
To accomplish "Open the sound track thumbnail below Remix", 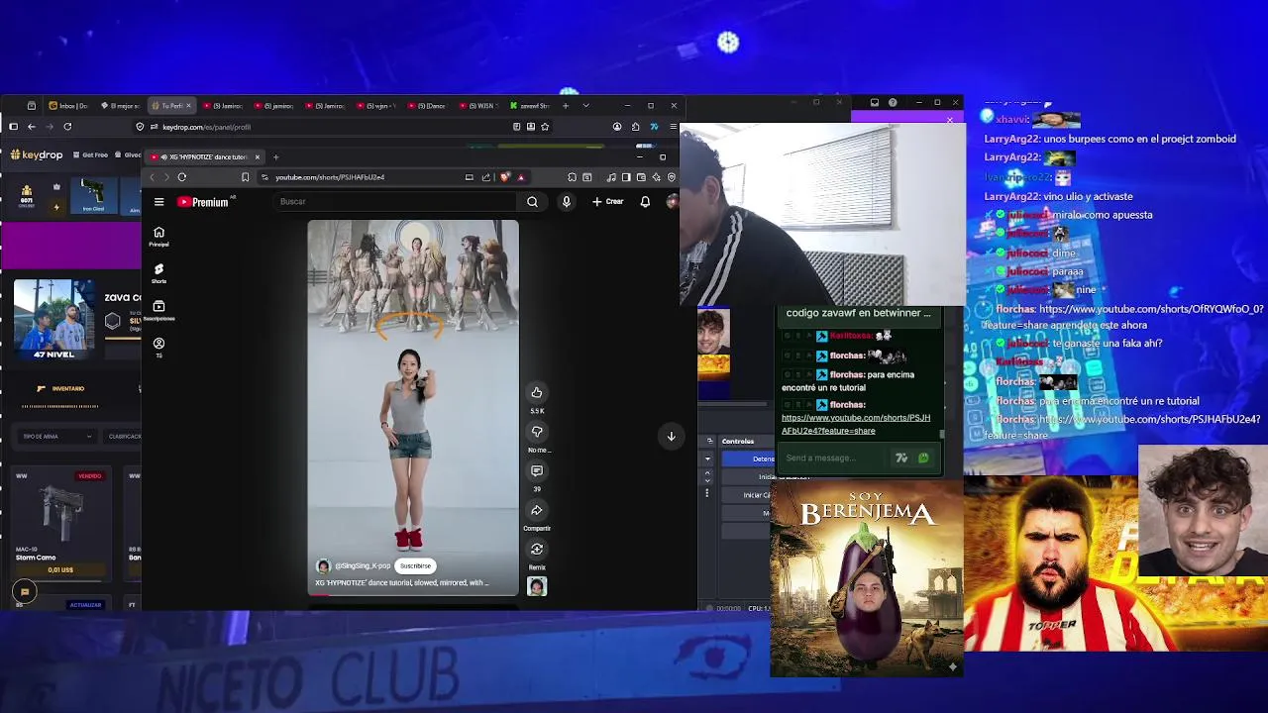I will pyautogui.click(x=537, y=586).
